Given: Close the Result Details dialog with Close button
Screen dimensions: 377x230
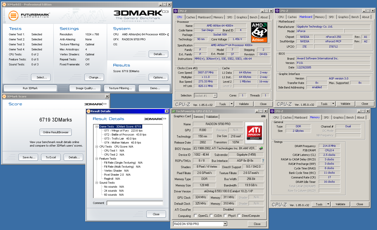Looking at the screenshot, I should tap(156, 214).
